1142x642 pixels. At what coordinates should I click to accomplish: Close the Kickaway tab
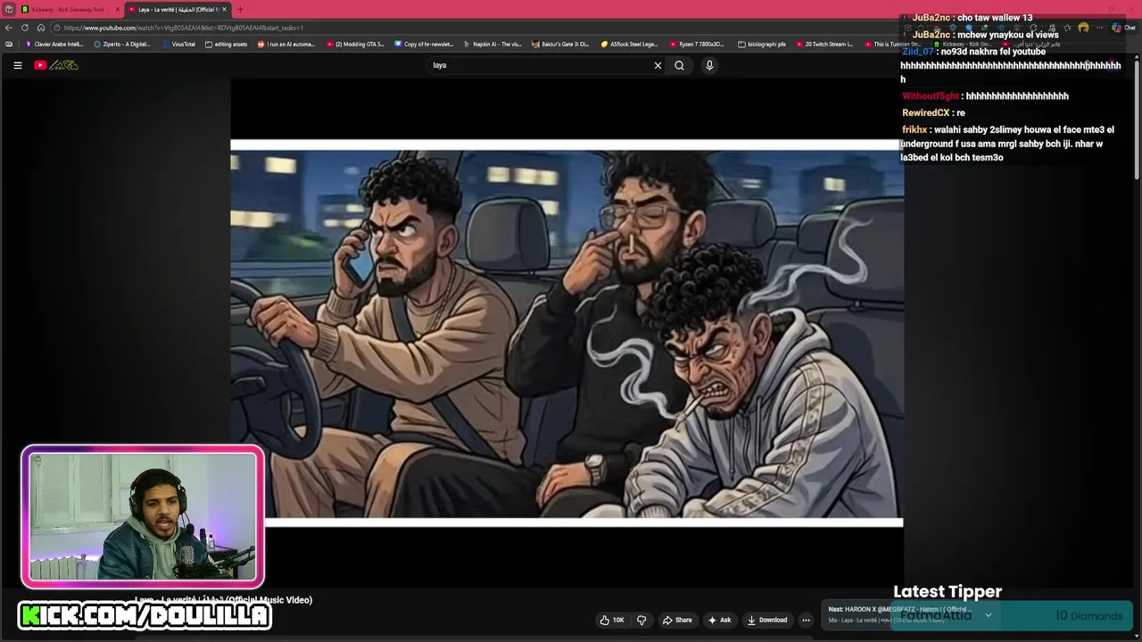point(117,9)
